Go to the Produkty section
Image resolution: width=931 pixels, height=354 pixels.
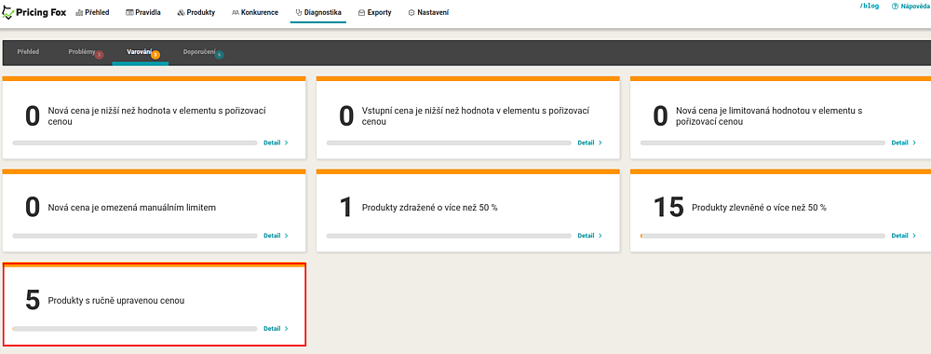pyautogui.click(x=196, y=12)
